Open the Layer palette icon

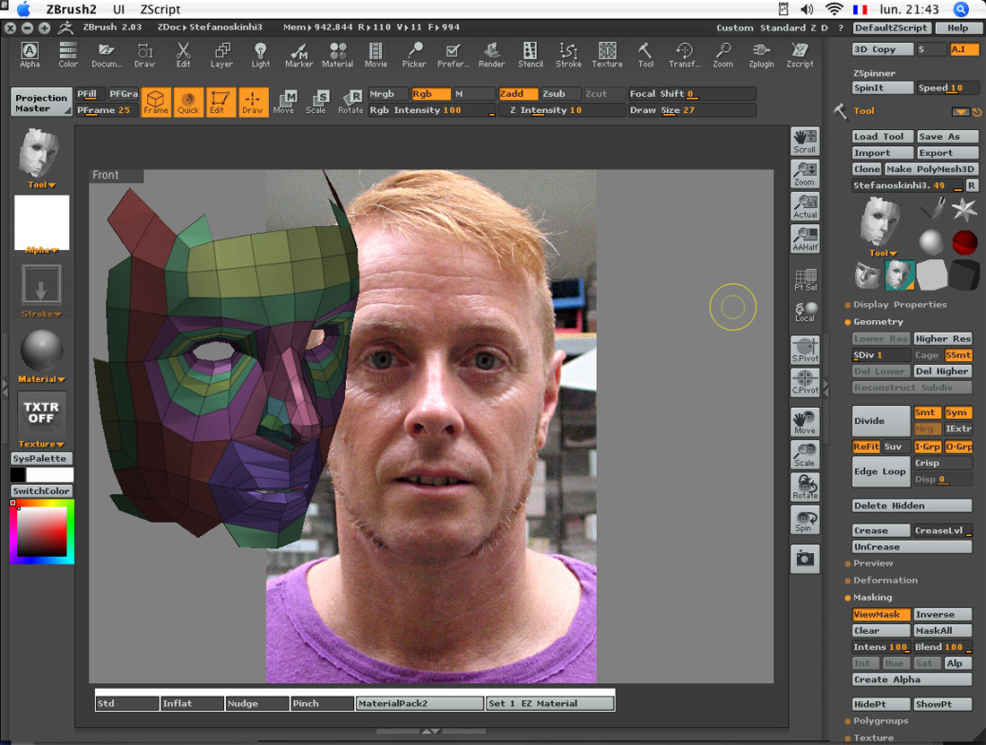click(x=221, y=55)
